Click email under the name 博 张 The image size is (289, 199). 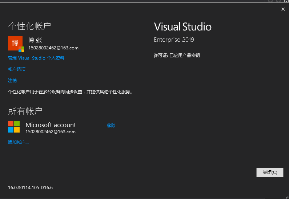pyautogui.click(x=53, y=48)
